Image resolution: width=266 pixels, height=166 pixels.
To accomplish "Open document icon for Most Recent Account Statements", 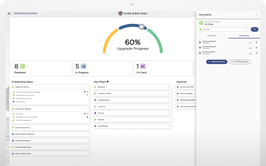I will click(87, 117).
